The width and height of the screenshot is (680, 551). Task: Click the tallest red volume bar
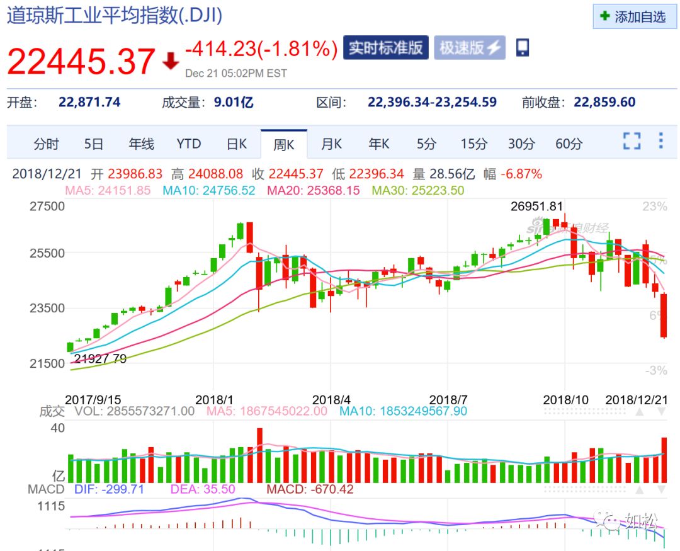[259, 455]
